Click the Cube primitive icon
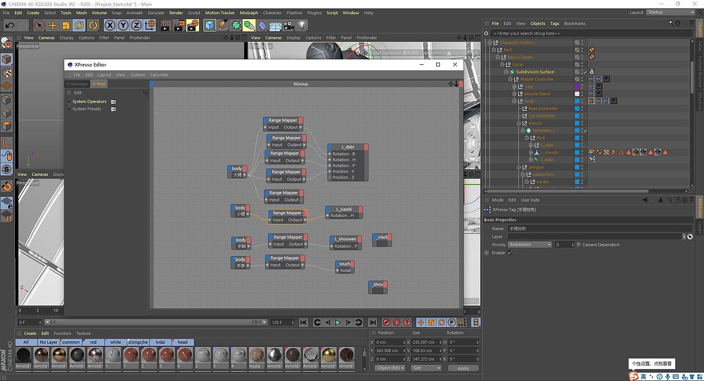Screen dimensions: 704x381 (x=210, y=25)
